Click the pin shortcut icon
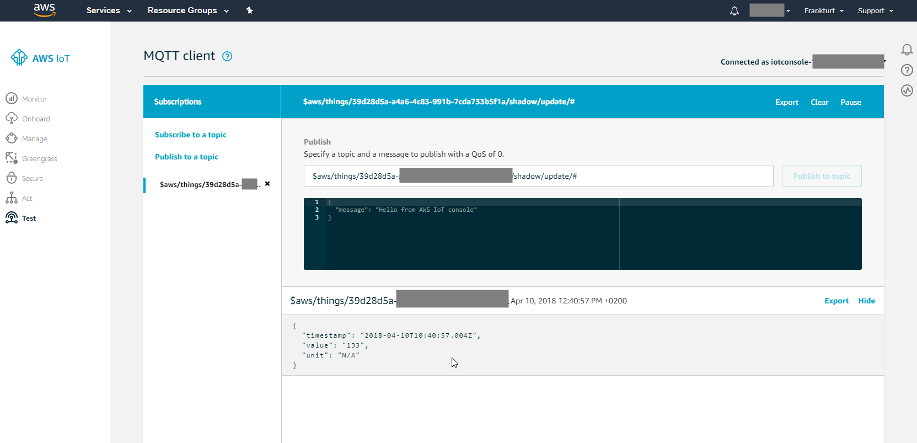The image size is (917, 443). pos(249,10)
